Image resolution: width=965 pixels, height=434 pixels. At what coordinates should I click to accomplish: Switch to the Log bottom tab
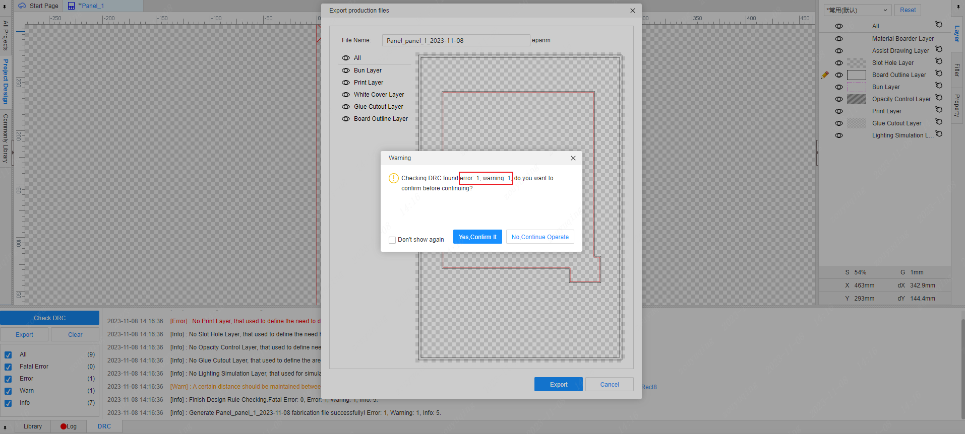click(x=69, y=426)
